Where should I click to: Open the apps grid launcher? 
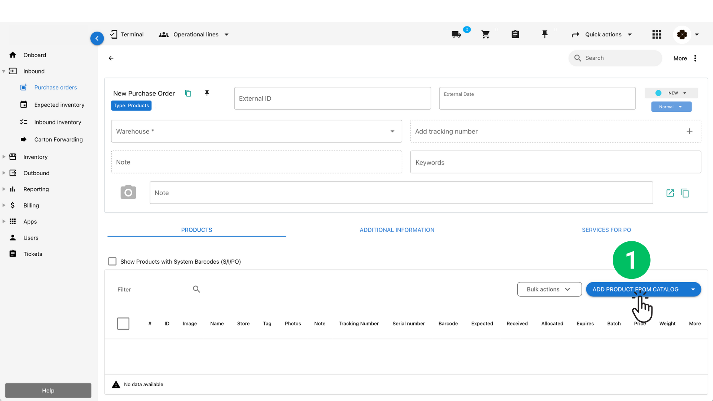click(x=657, y=34)
